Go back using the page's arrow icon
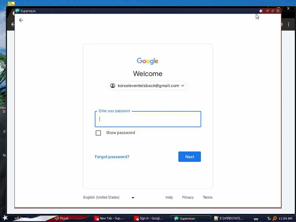Screen dimensions: 296x222 pos(21,20)
